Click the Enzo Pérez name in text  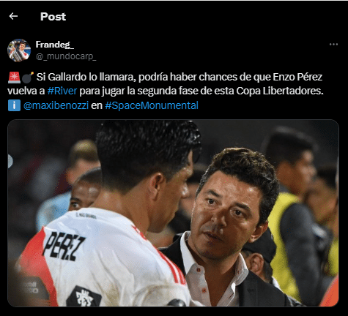(297, 77)
